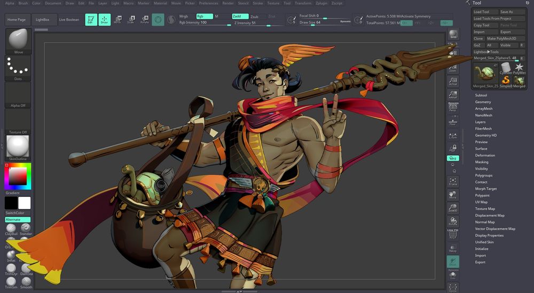Click the Zoom3D navigation icon
Image resolution: width=534 pixels, height=293 pixels.
click(x=453, y=208)
